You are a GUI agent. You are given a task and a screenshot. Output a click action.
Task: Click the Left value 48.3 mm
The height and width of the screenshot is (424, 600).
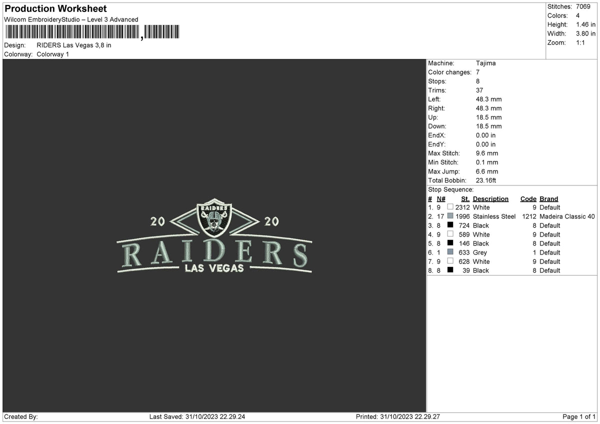point(488,99)
